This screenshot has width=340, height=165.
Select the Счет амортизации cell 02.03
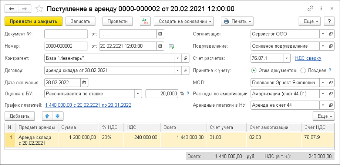(x=274, y=140)
